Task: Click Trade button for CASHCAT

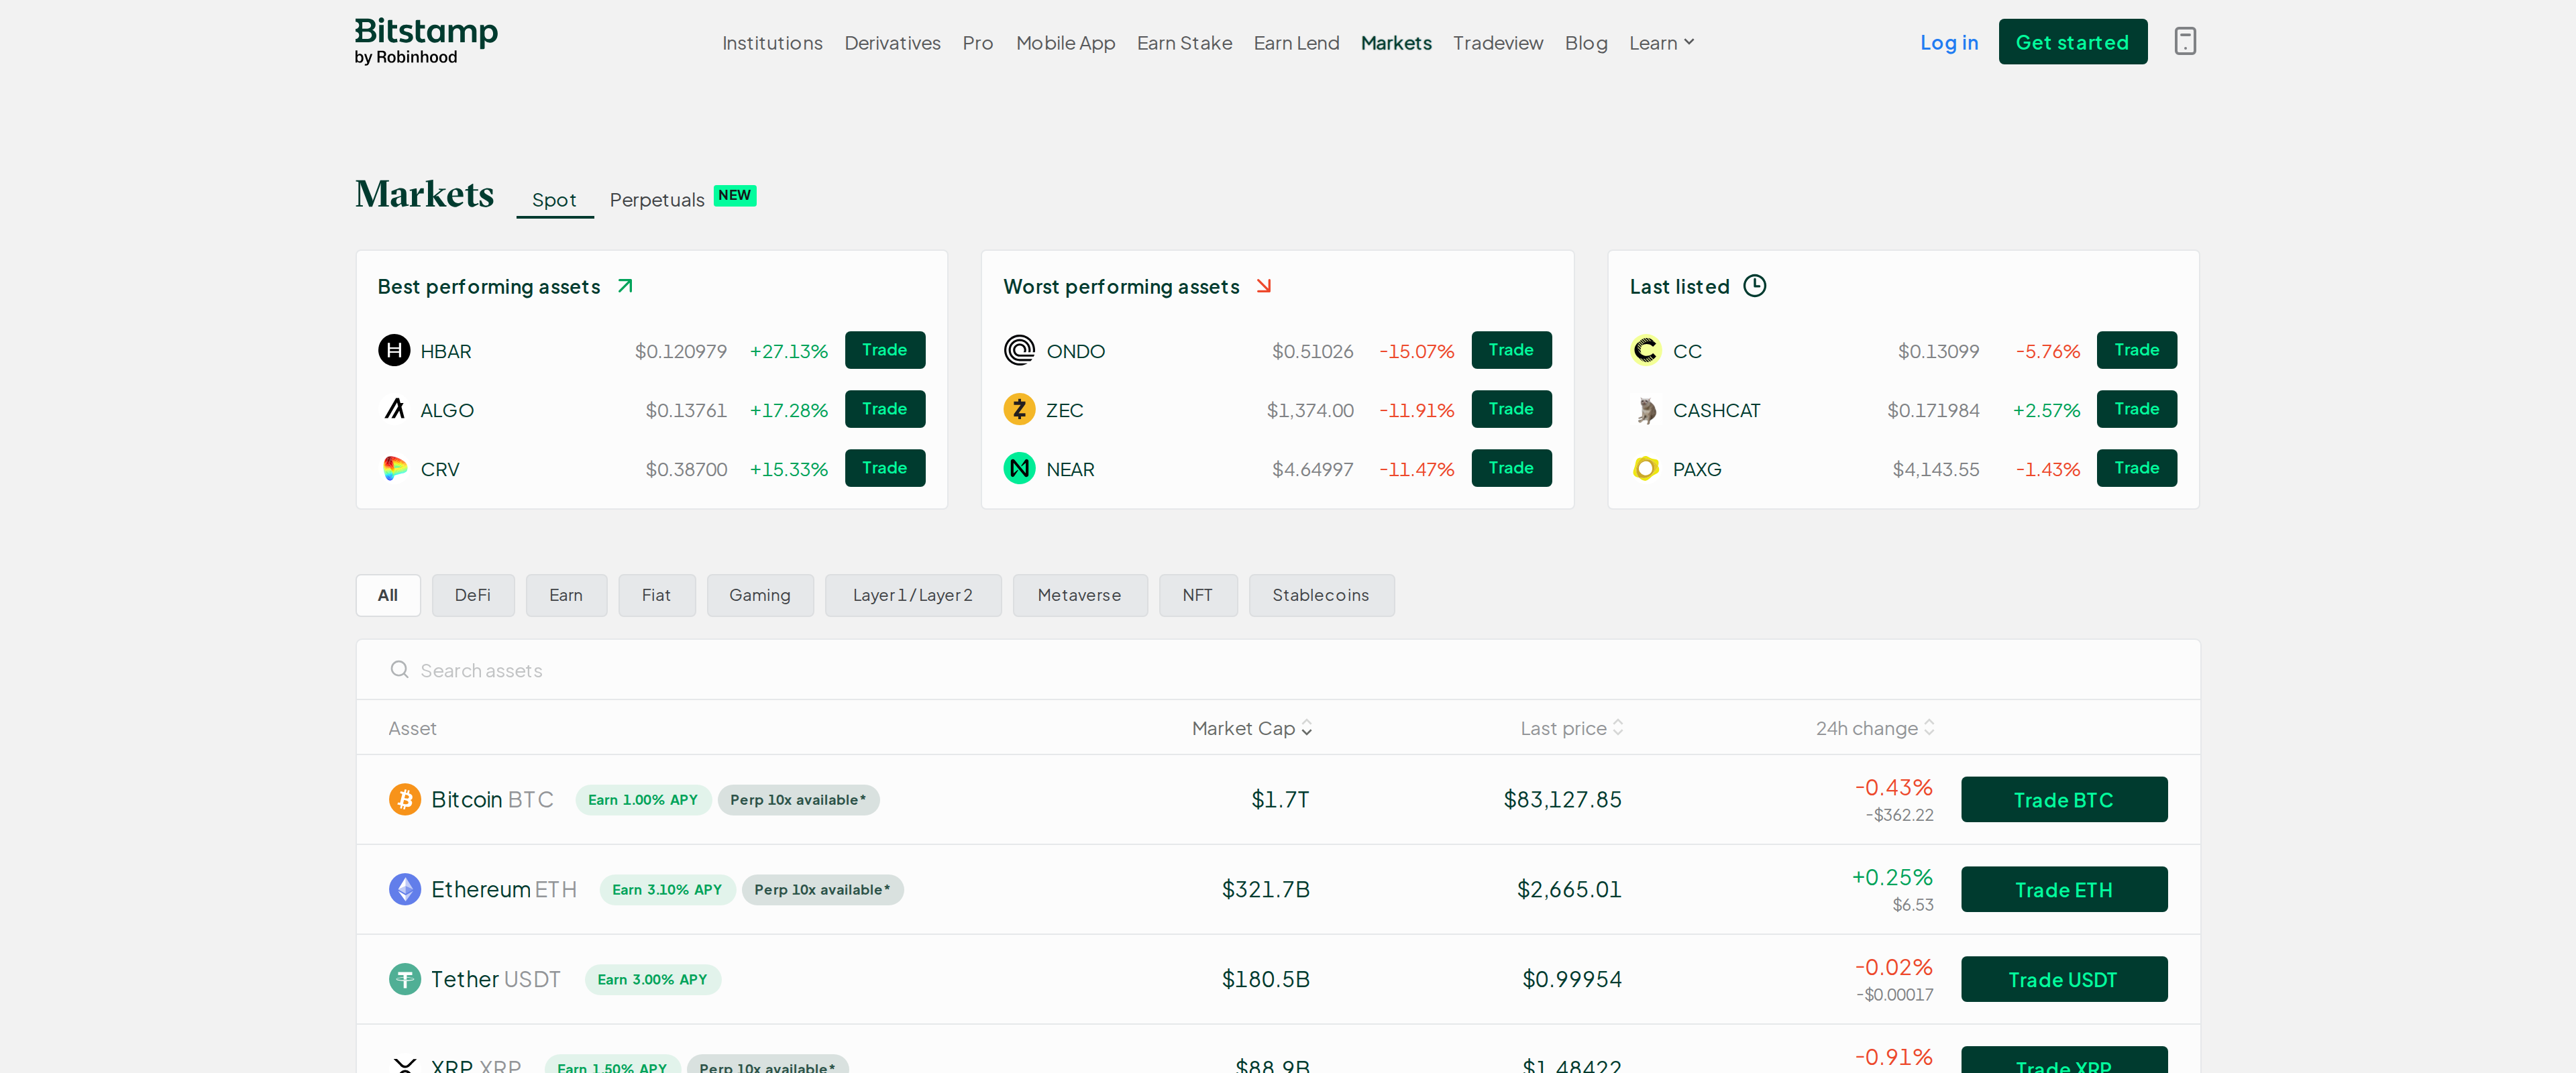Action: 2137,409
